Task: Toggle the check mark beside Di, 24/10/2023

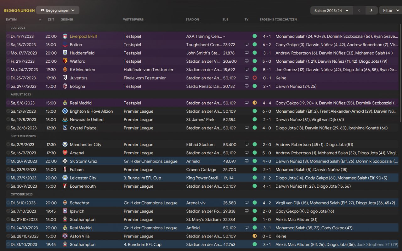Action: coord(8,228)
